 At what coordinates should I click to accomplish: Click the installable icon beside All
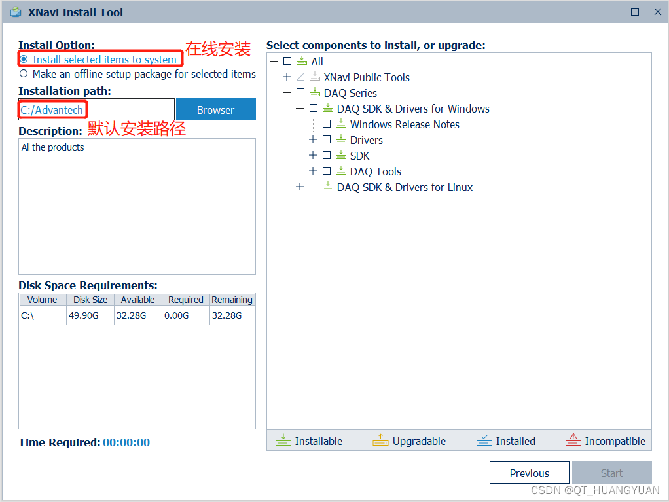[302, 61]
